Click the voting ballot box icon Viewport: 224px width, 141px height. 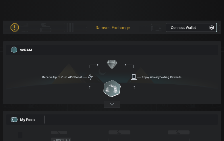coord(134,77)
